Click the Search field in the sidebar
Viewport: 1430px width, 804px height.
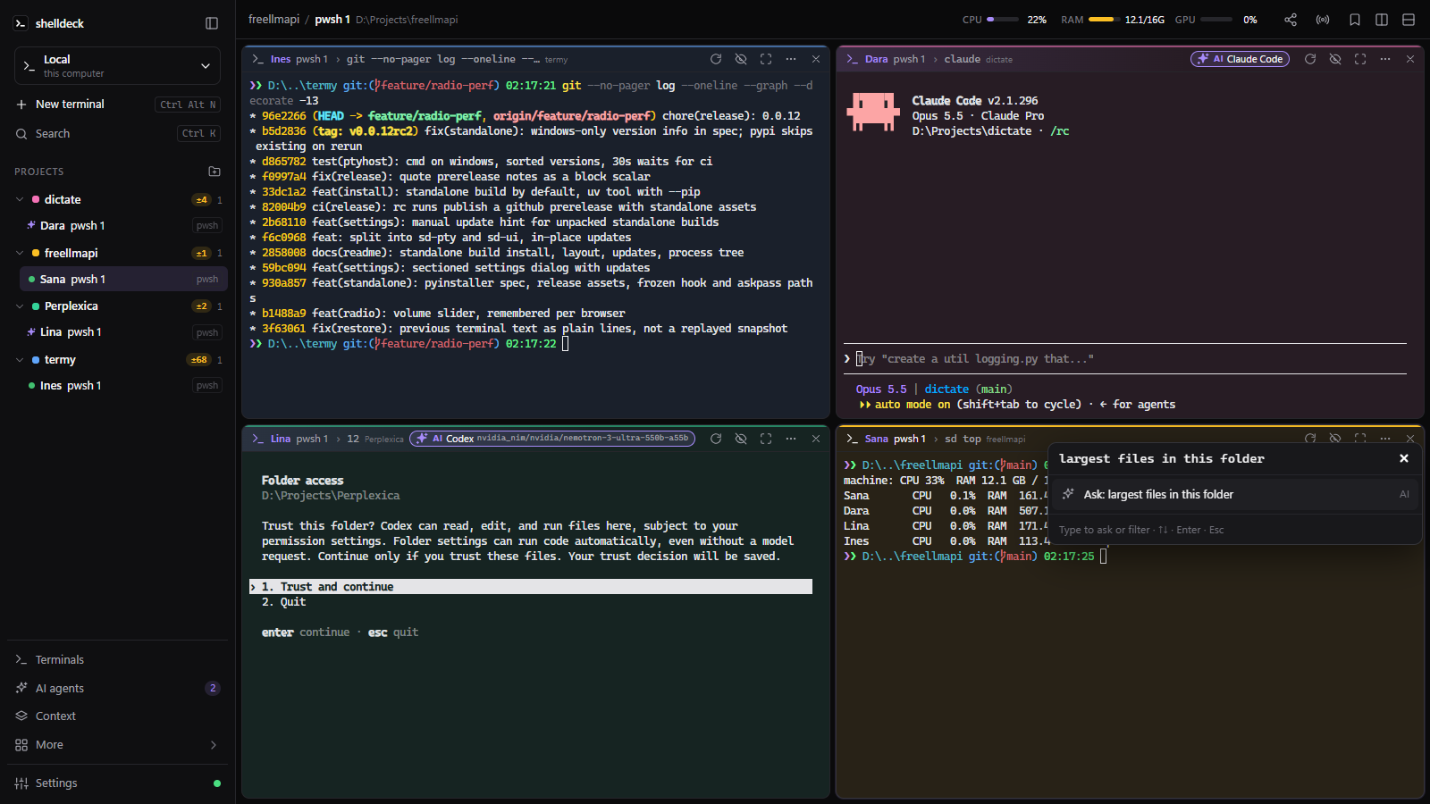[x=117, y=133]
